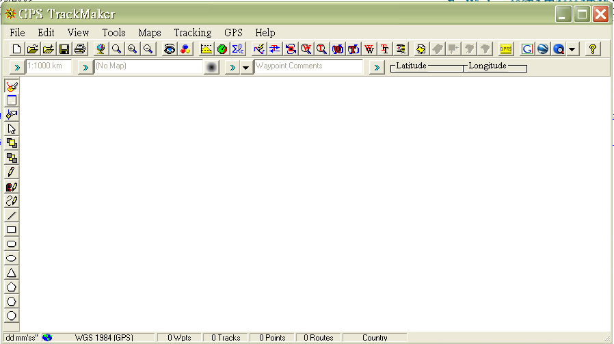Open the File menu
The image size is (614, 344).
[x=17, y=33]
